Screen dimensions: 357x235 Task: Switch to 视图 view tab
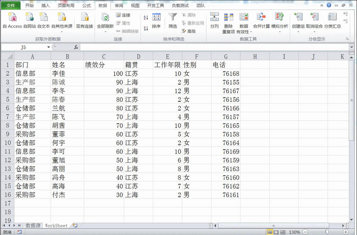click(x=135, y=6)
